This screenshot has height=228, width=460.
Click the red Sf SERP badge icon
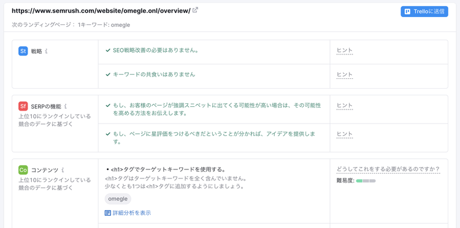click(23, 106)
